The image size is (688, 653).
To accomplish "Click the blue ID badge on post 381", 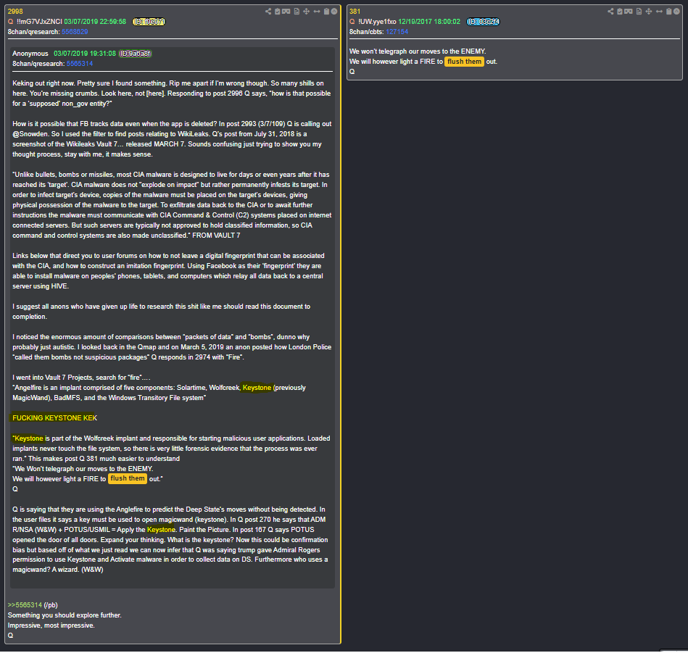I will coord(483,22).
